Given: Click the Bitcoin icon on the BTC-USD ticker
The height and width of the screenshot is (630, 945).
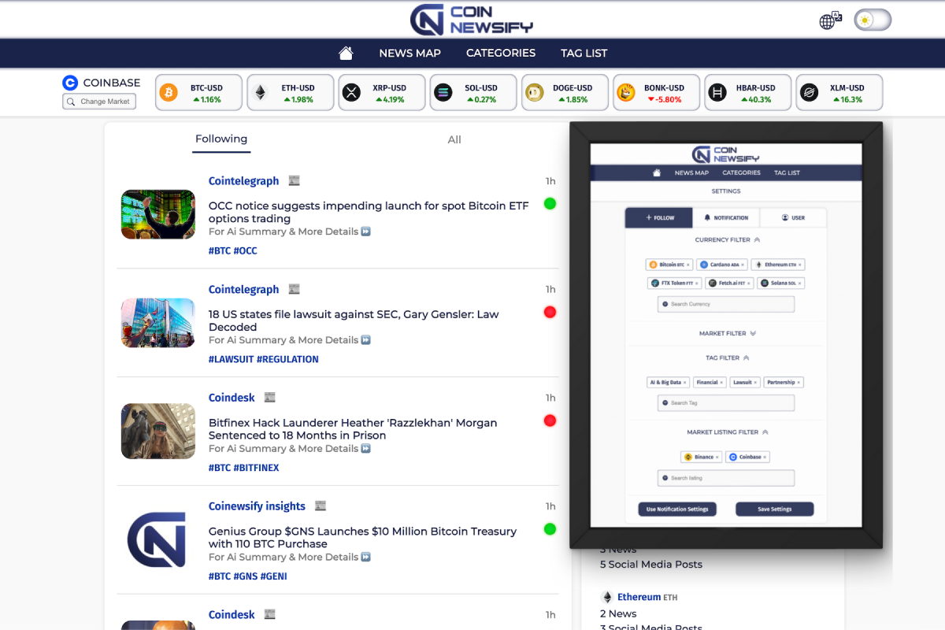Looking at the screenshot, I should click(170, 92).
